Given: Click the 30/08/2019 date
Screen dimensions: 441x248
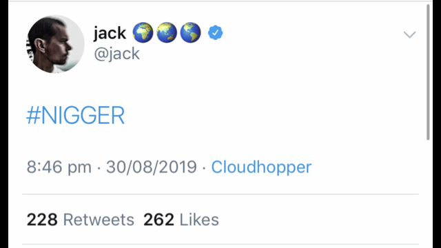Looking at the screenshot, I should click(x=152, y=167).
